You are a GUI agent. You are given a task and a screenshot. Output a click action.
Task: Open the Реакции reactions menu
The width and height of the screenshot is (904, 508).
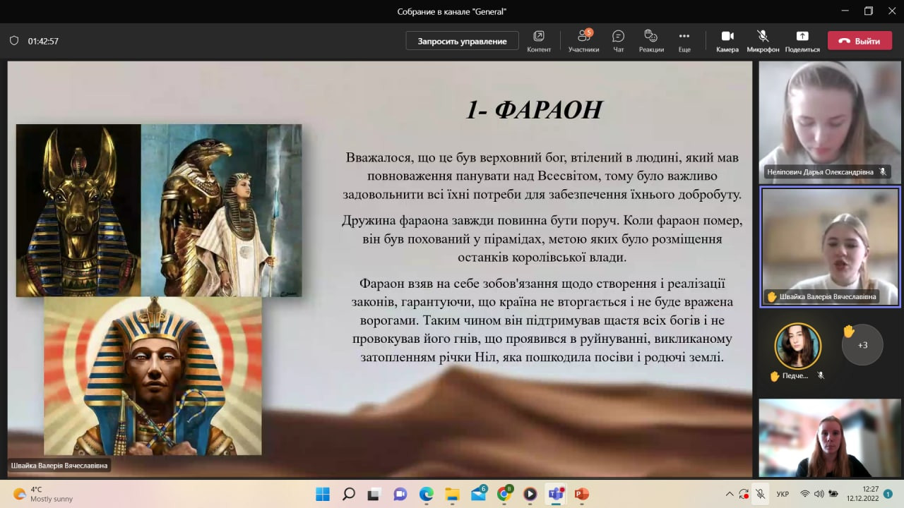[x=651, y=40]
